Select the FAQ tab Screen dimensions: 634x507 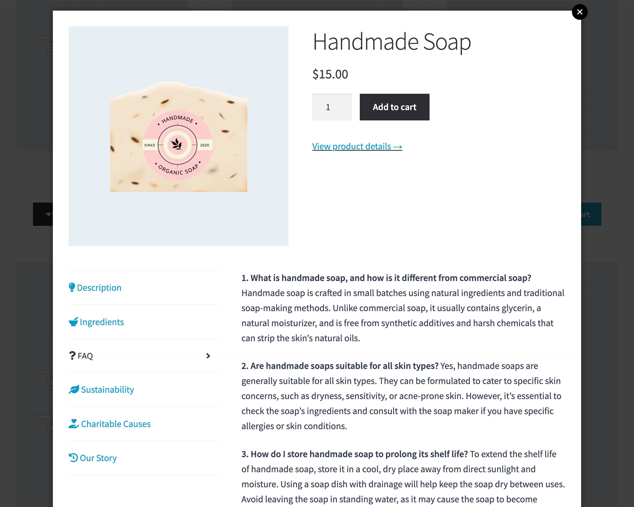(x=144, y=356)
